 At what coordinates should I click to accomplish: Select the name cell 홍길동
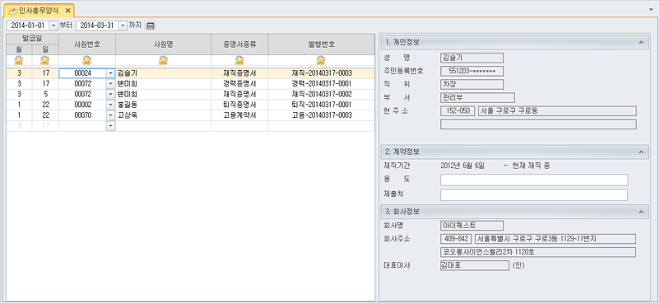[x=163, y=105]
